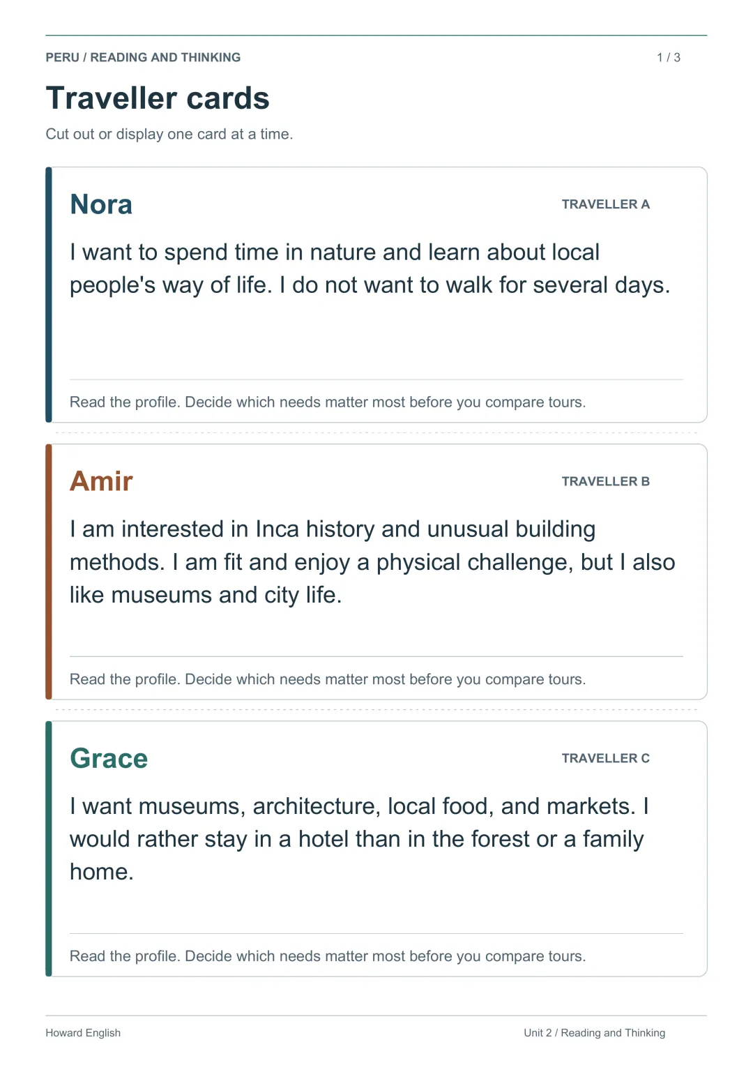Screen dimensions: 753x1065
Task: Click the brown accent bar on Amir's card
Action: [49, 571]
